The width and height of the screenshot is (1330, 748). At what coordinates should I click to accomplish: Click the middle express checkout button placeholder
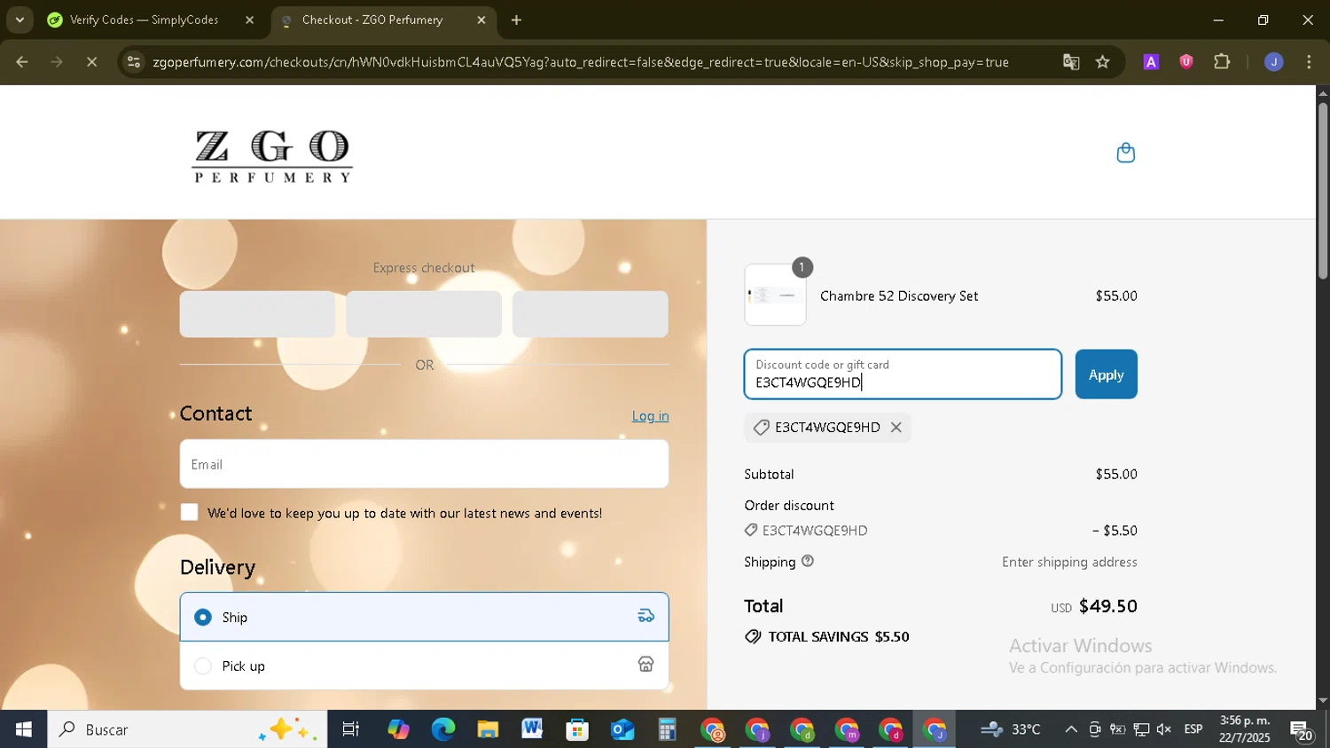coord(424,314)
